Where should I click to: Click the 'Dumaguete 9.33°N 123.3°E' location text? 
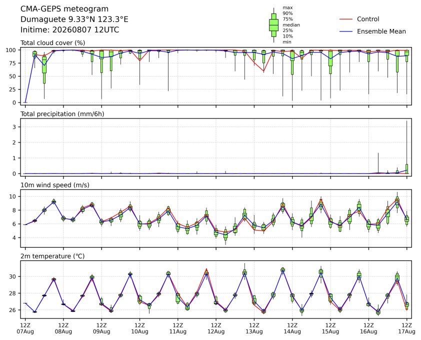pos(74,19)
